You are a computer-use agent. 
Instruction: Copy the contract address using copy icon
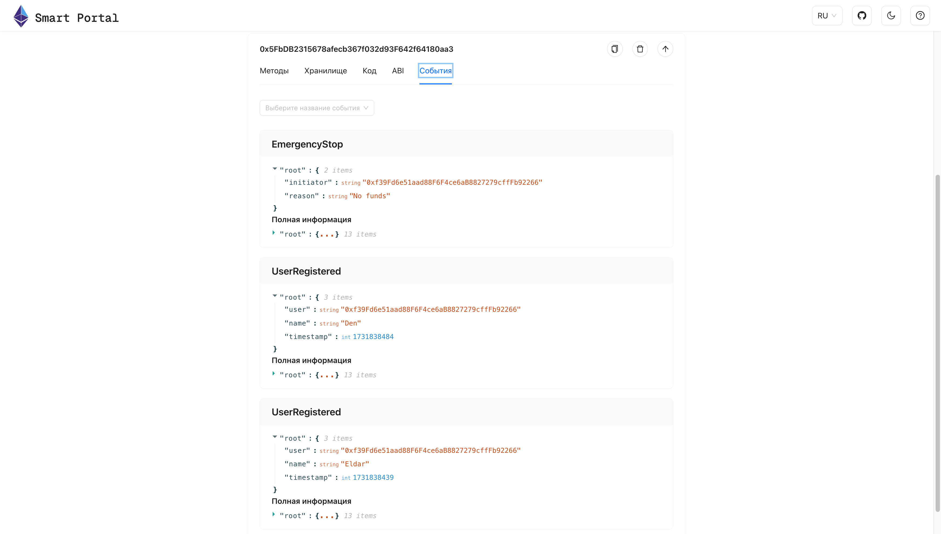(x=615, y=49)
